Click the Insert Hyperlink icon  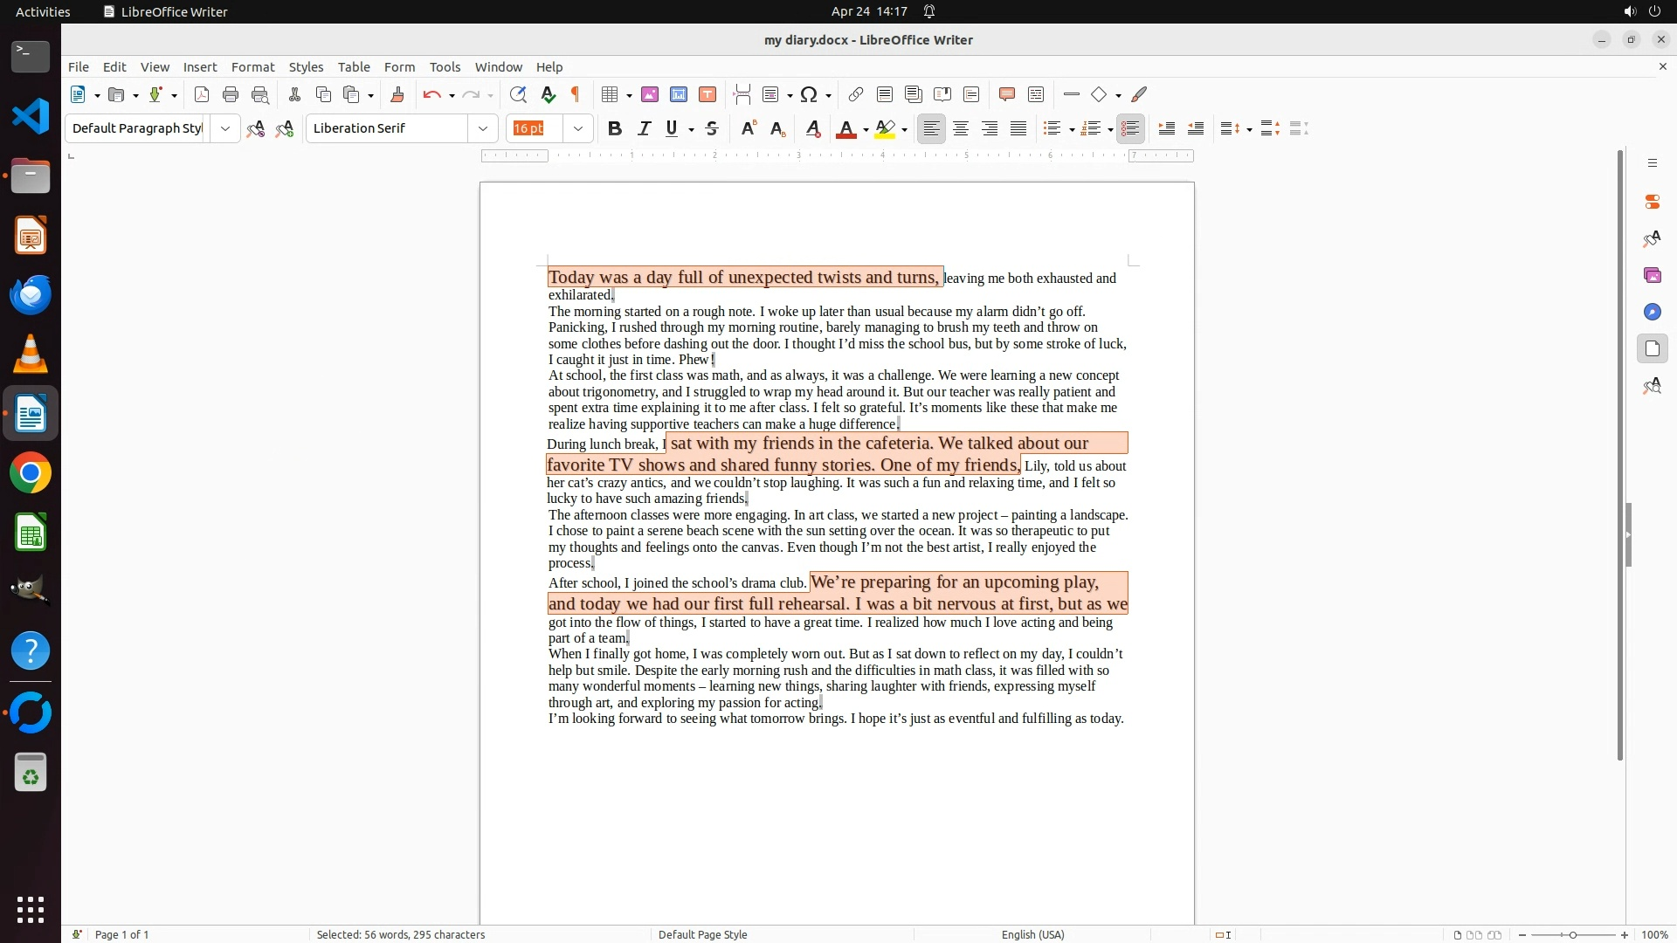[x=856, y=95]
